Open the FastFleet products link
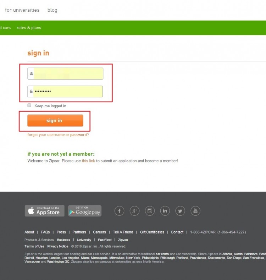 coord(105,240)
